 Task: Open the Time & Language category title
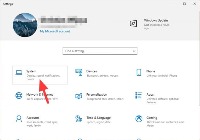99,118
